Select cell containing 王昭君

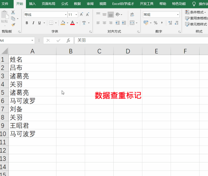(32, 126)
